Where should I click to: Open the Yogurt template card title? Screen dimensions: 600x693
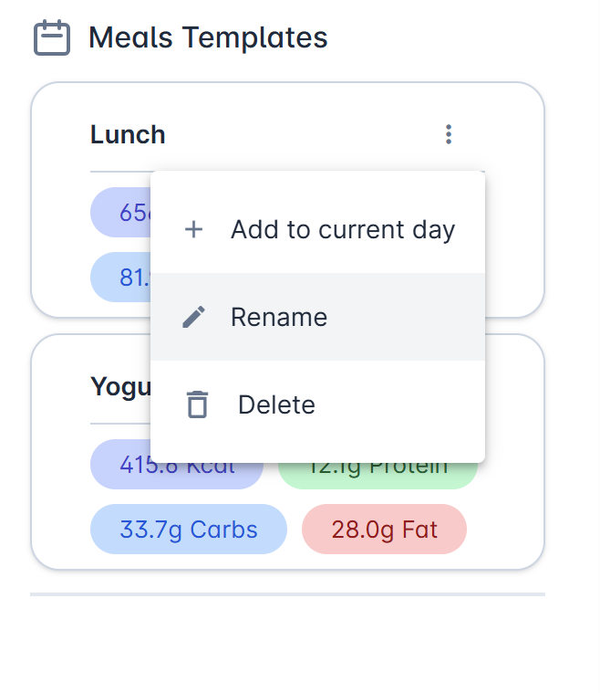click(x=120, y=387)
